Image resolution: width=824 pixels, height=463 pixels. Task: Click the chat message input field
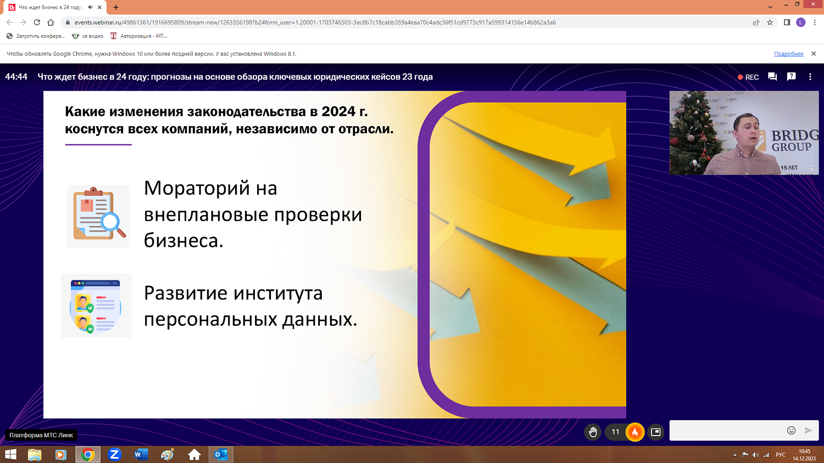point(728,431)
